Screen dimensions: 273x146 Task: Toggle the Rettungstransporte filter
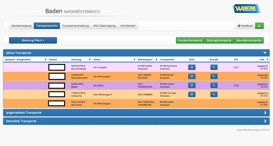(219, 40)
